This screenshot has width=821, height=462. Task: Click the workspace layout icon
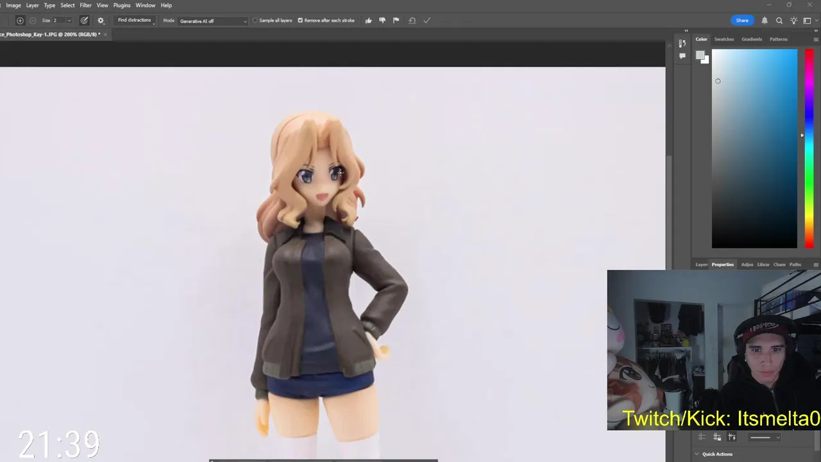[807, 21]
